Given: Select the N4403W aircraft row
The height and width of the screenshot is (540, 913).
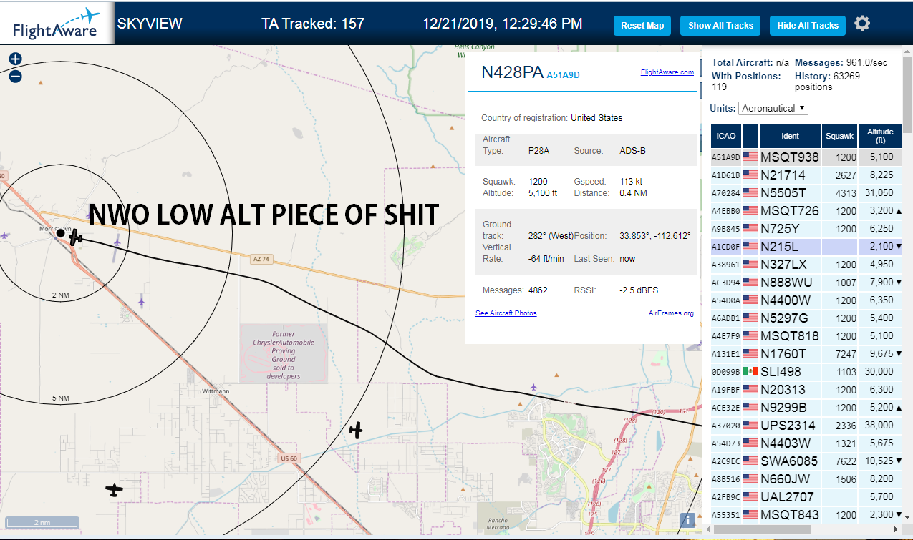Looking at the screenshot, I should click(806, 443).
